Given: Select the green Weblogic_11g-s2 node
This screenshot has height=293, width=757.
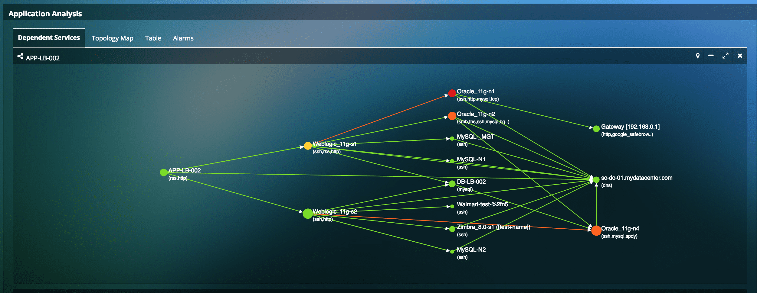Looking at the screenshot, I should click(x=308, y=214).
